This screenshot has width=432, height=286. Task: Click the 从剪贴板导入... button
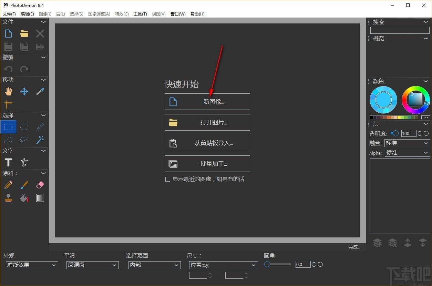[207, 143]
